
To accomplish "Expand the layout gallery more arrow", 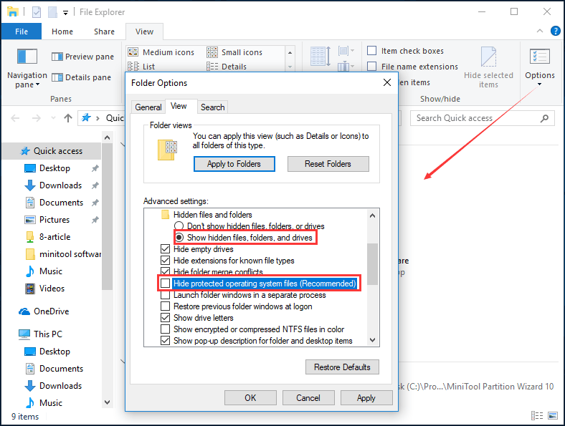I will point(290,67).
